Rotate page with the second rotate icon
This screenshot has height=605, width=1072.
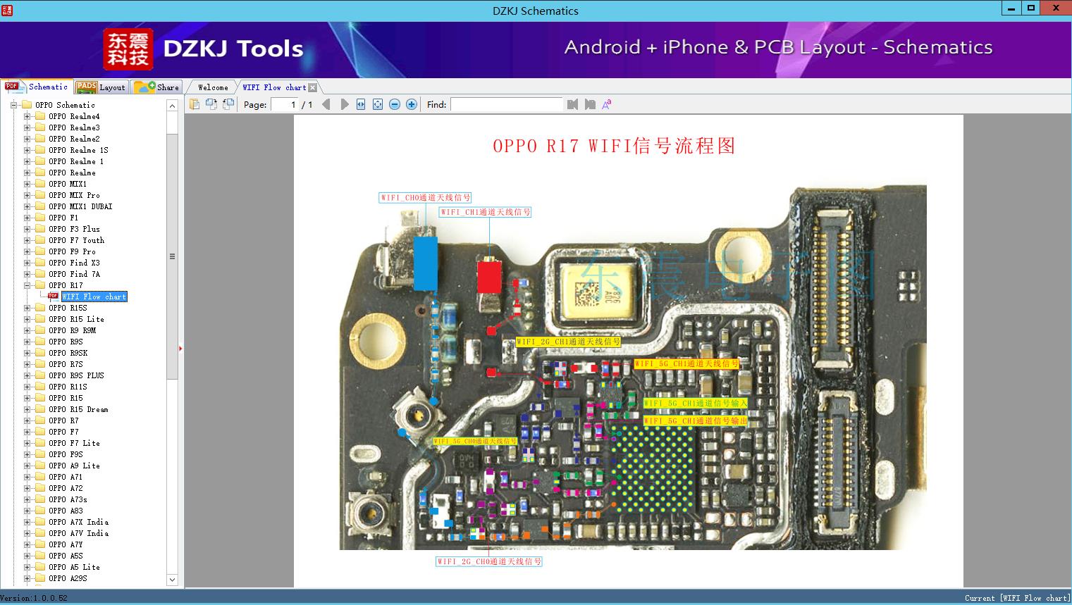(x=228, y=104)
